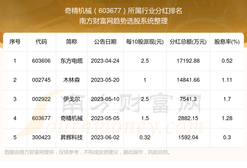
Task: Select the 公告日期 column header
Action: click(x=105, y=42)
